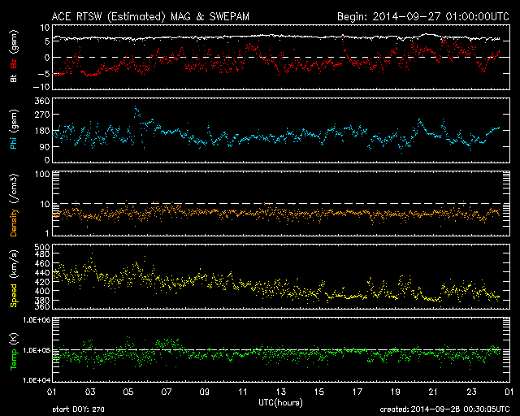Click the blue Phi spike near hour 05

(136, 109)
